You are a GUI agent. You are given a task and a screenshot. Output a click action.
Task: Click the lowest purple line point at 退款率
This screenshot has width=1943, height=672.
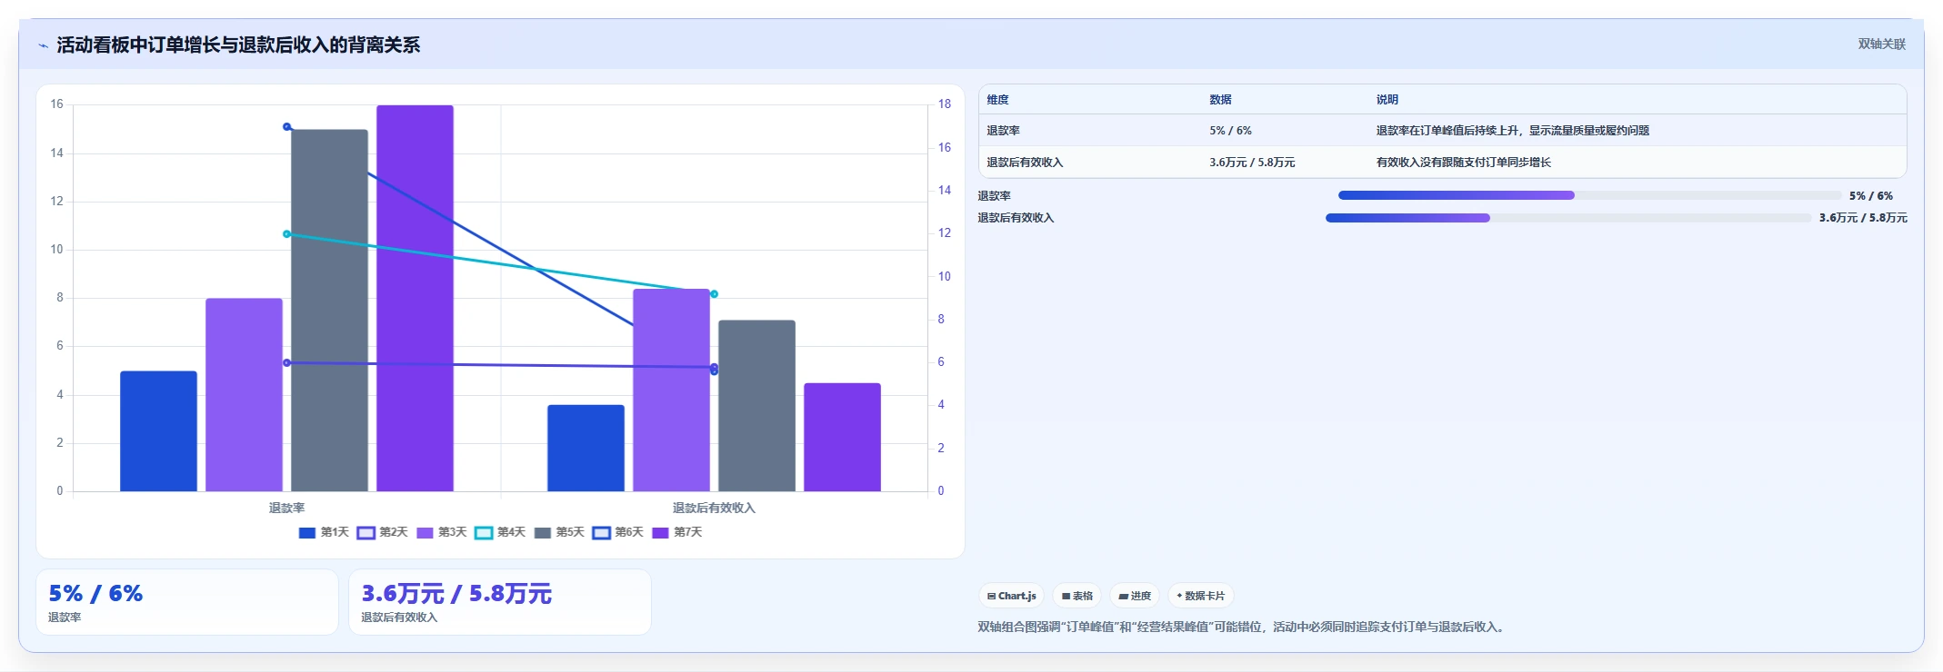[x=286, y=363]
